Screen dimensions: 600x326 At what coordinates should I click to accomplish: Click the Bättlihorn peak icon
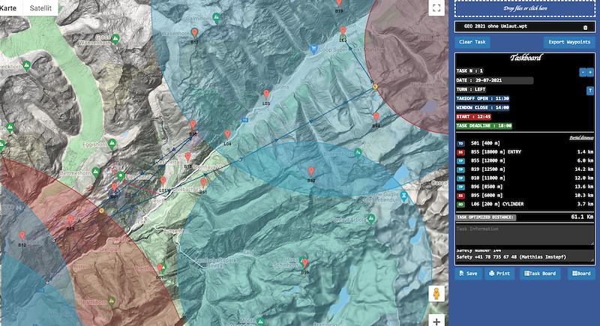click(x=111, y=301)
